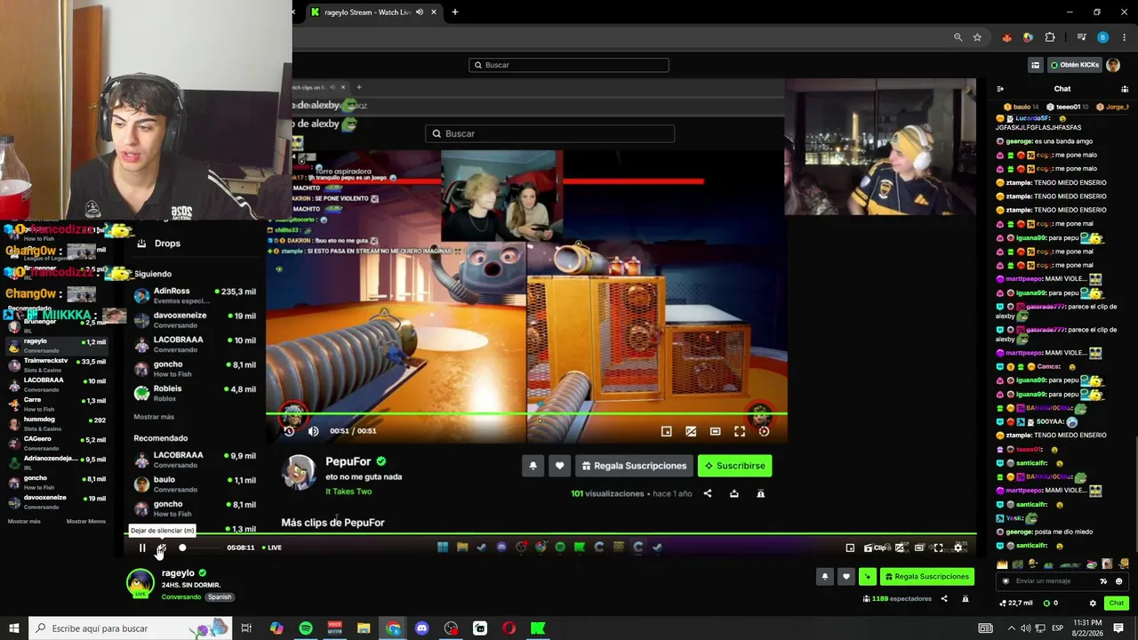The height and width of the screenshot is (640, 1138).
Task: Collapse the chat panel
Action: coord(1000,89)
